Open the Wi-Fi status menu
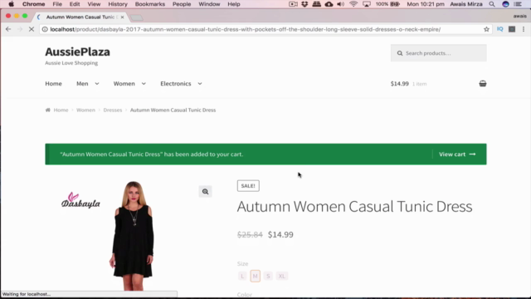The image size is (531, 299). click(353, 4)
